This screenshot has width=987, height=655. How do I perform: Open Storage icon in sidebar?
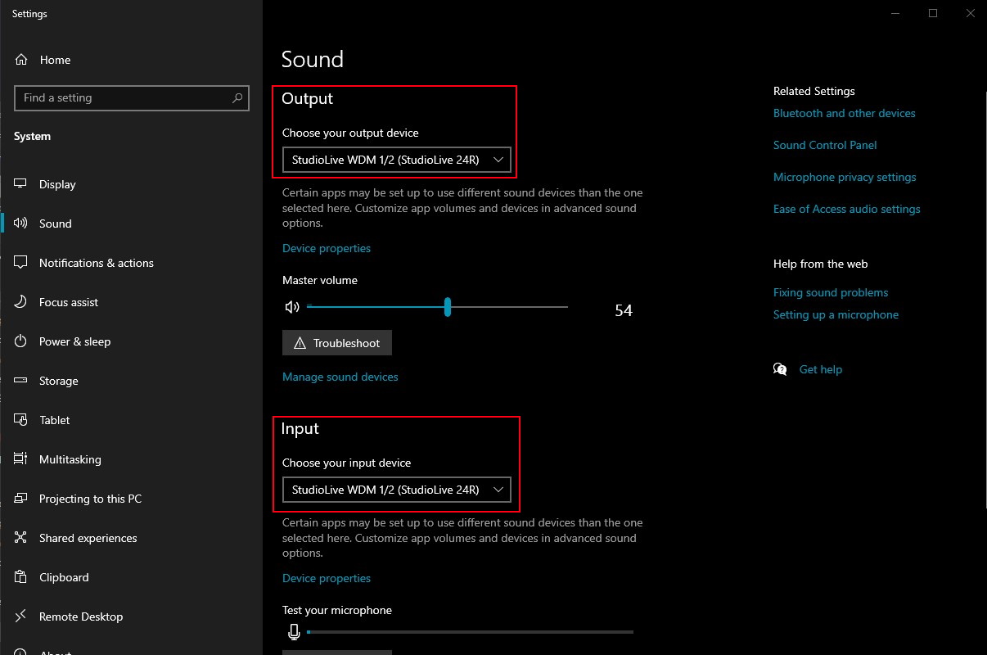pos(21,381)
